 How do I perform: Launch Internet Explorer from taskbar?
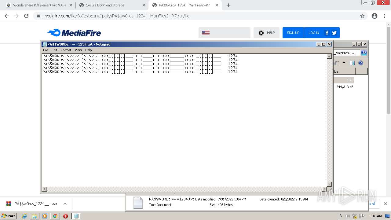[24, 216]
